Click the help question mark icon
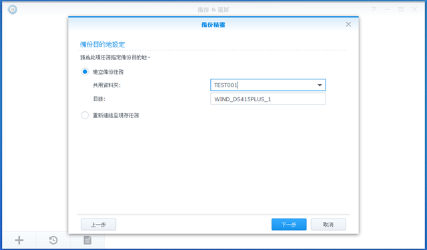This screenshot has height=250, width=427. coord(374,9)
